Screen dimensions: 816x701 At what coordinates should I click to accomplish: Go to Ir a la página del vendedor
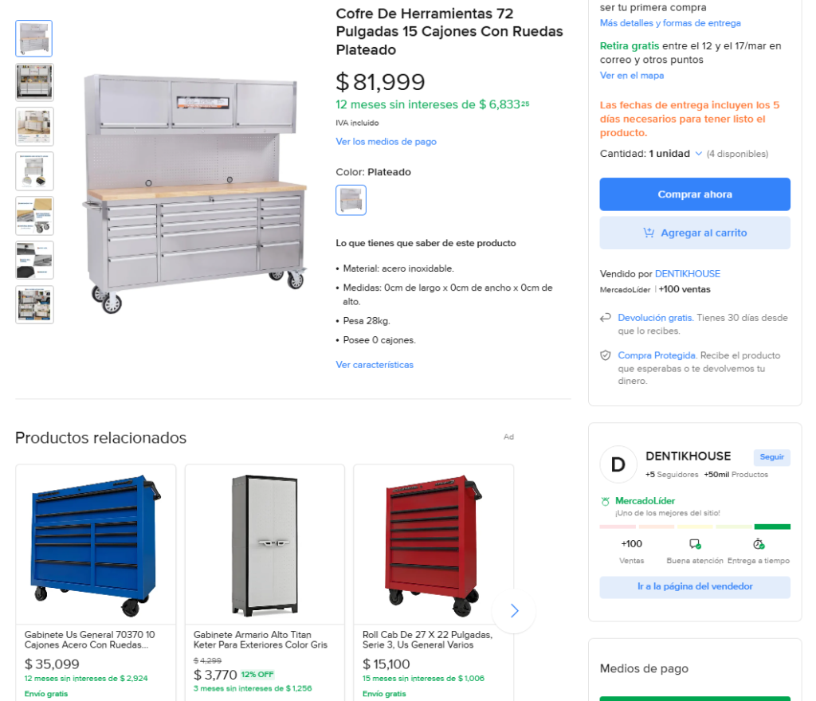click(x=695, y=587)
